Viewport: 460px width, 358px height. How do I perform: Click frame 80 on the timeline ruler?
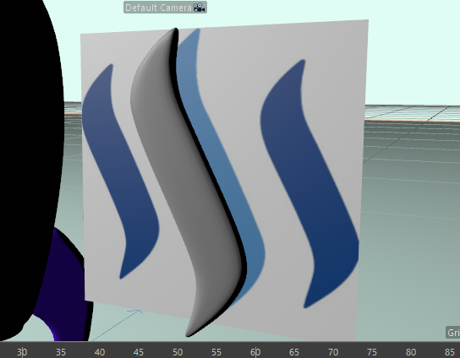point(411,352)
